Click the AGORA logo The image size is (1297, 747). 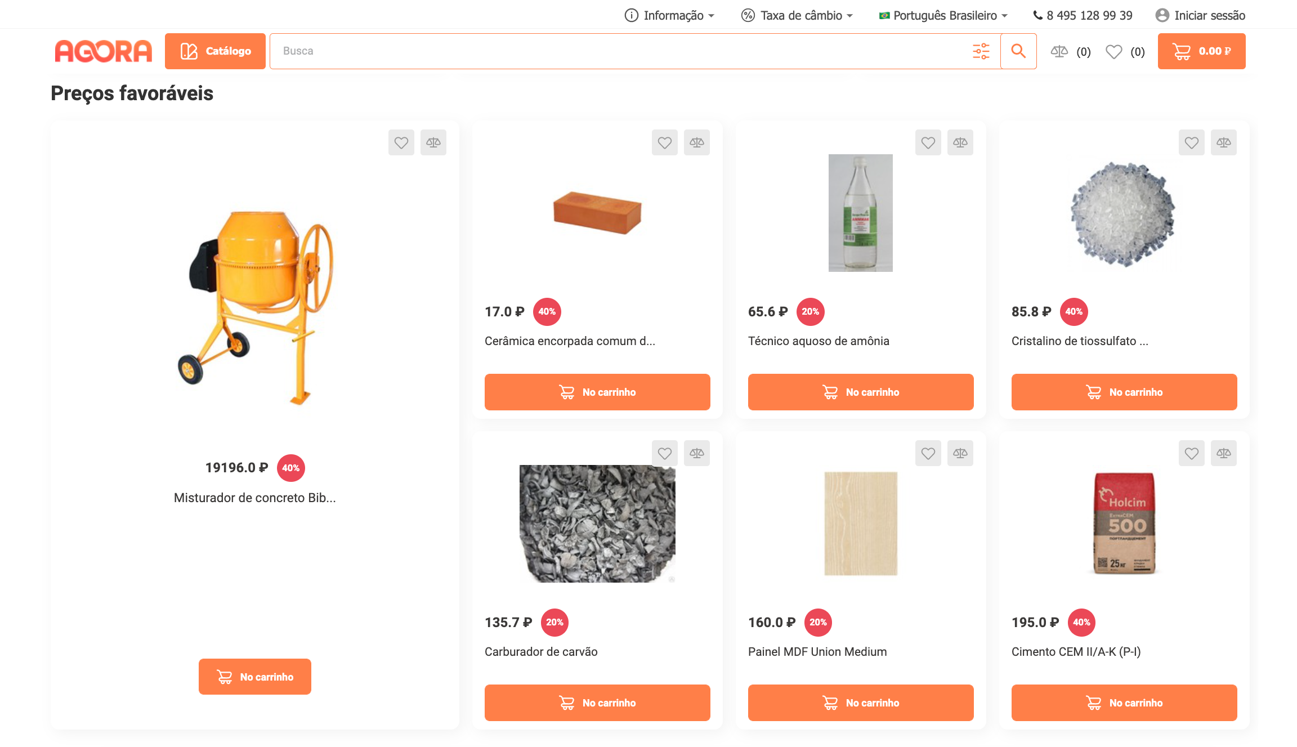coord(103,51)
